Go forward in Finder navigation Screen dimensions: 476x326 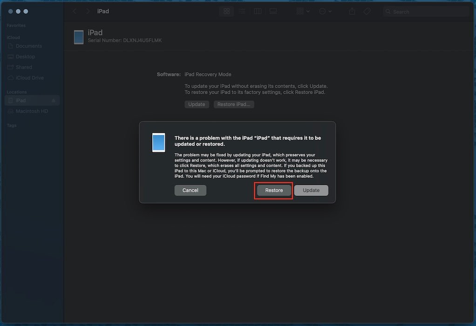[88, 11]
